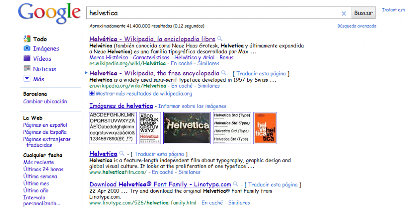Filter by Último mes

pos(36,183)
